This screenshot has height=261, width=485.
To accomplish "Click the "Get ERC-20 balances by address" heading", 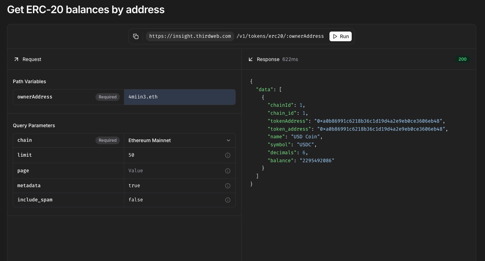I will 86,10.
